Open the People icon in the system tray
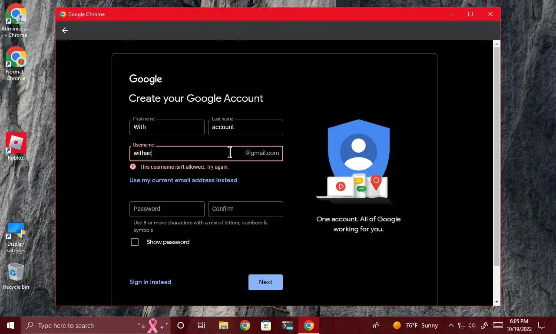The image size is (556, 334). click(376, 325)
